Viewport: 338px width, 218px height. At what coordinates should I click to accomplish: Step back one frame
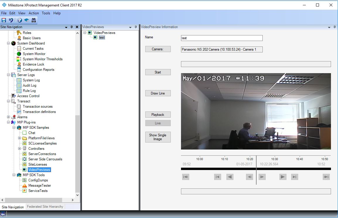point(250,177)
